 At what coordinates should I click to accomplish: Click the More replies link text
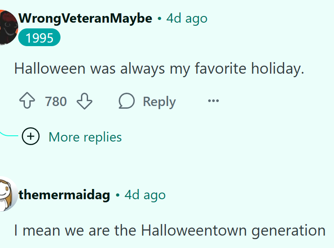pyautogui.click(x=85, y=137)
